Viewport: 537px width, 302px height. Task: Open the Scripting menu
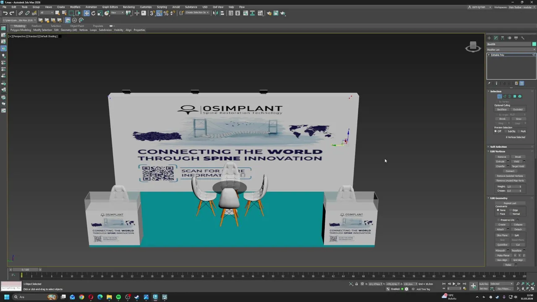click(x=162, y=7)
